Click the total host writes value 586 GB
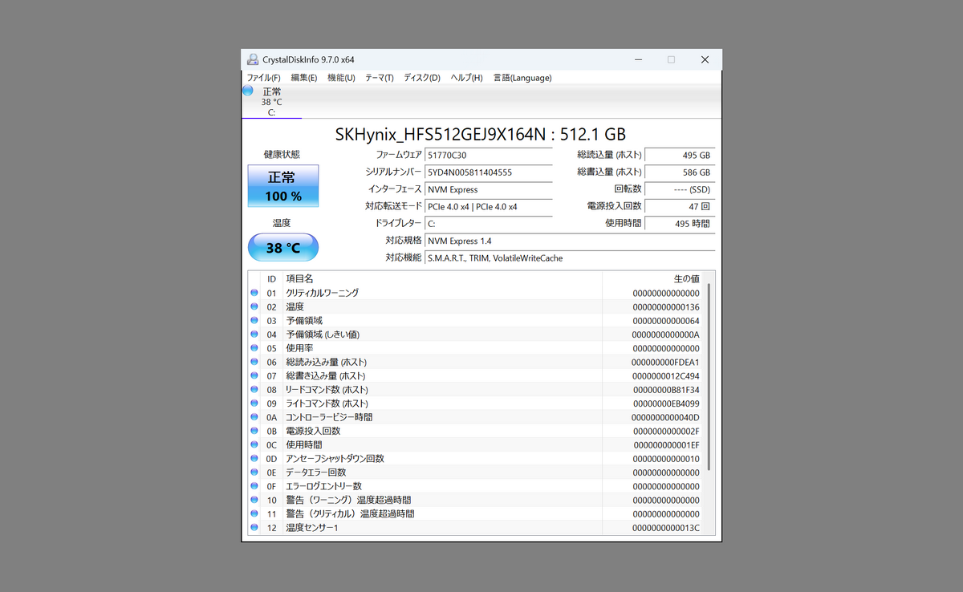The image size is (963, 592). tap(680, 172)
